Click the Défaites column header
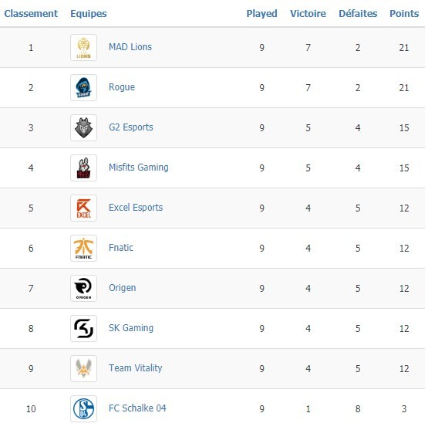Screen dimensions: 428x430 click(x=358, y=13)
